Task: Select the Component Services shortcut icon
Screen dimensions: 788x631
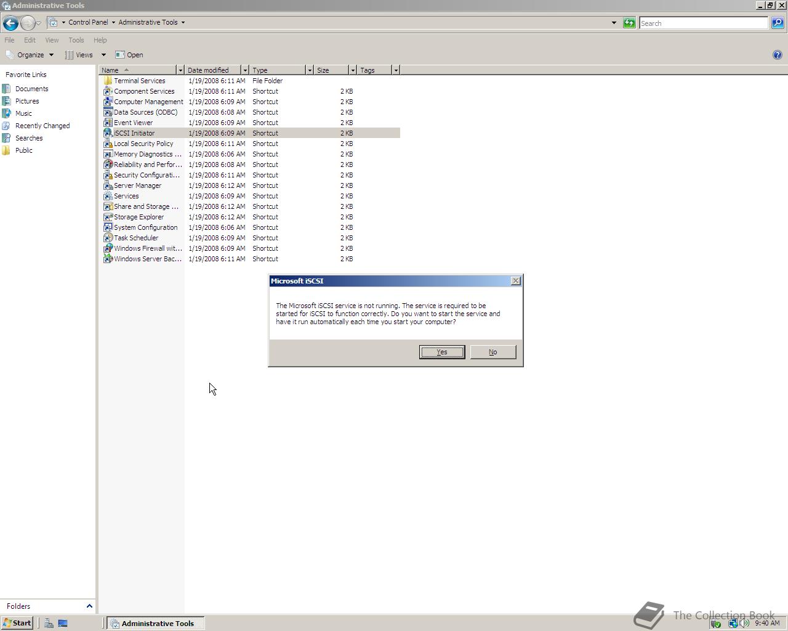Action: 108,91
